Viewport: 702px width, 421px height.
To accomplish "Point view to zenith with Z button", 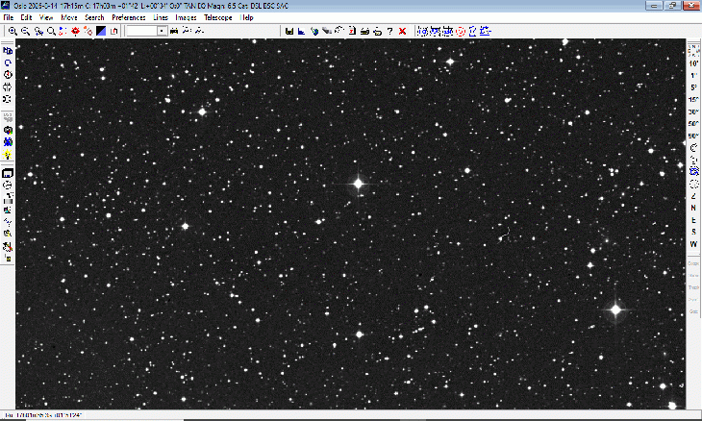I will pos(693,196).
